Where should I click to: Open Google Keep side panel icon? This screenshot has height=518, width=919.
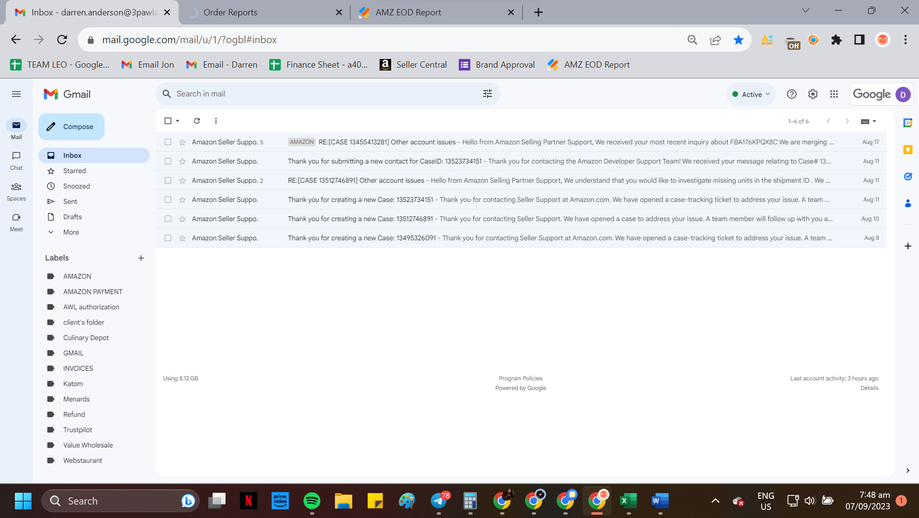907,150
